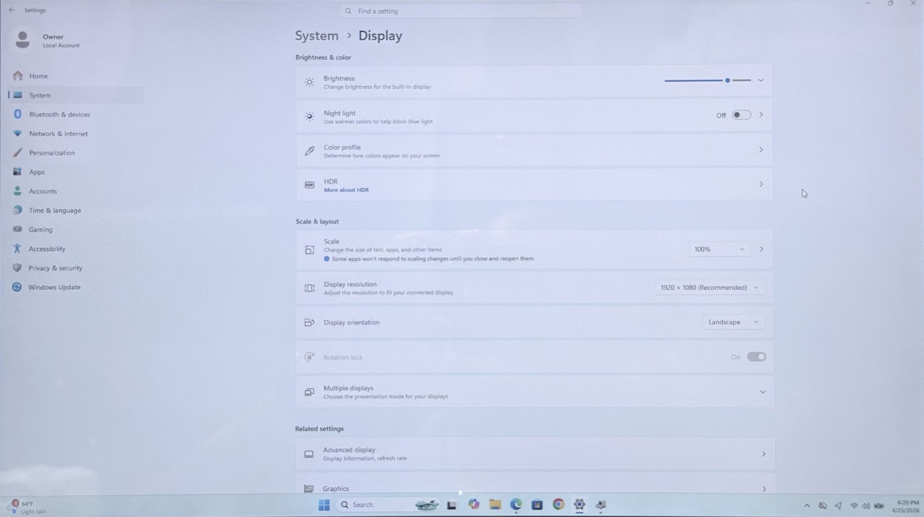
Task: Open Microsoft Store from the taskbar
Action: (537, 504)
